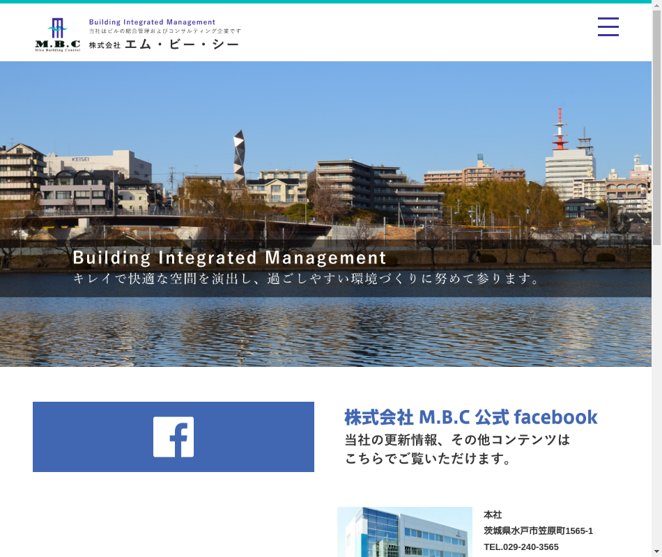The width and height of the screenshot is (662, 557).
Task: Click the M.B.C logo emblem
Action: coord(58,35)
